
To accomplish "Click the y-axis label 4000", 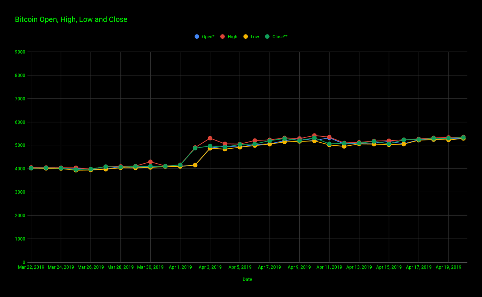I will 21,169.
